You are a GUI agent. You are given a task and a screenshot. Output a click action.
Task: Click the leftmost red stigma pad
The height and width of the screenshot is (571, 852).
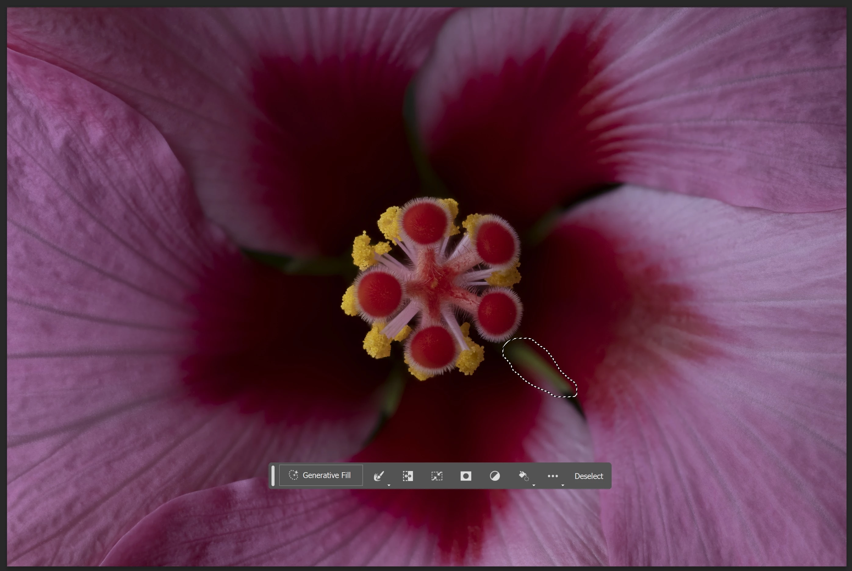coord(379,294)
